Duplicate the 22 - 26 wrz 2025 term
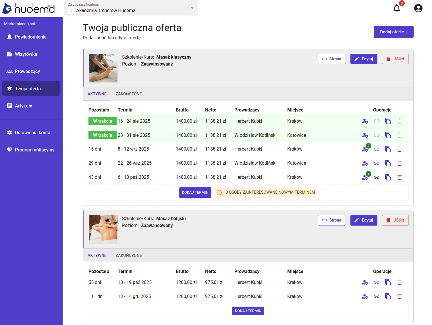The image size is (432, 325). coord(388,163)
